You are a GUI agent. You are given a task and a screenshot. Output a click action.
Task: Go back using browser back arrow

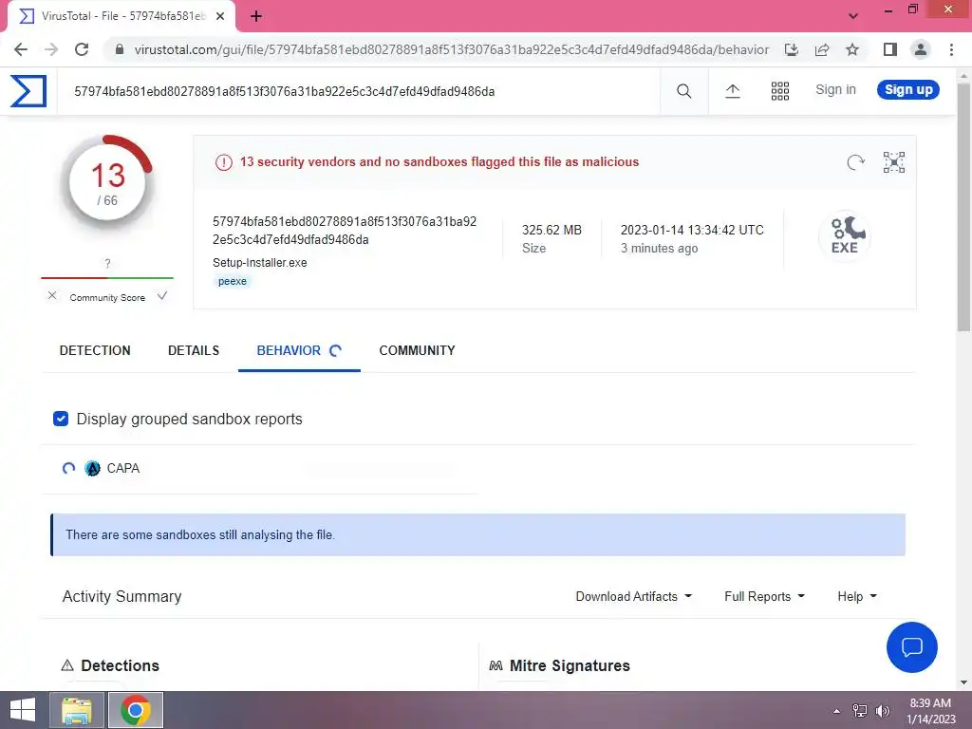click(21, 49)
